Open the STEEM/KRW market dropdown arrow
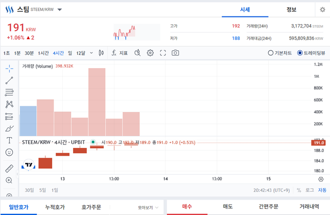330x215 pixels. (x=60, y=9)
